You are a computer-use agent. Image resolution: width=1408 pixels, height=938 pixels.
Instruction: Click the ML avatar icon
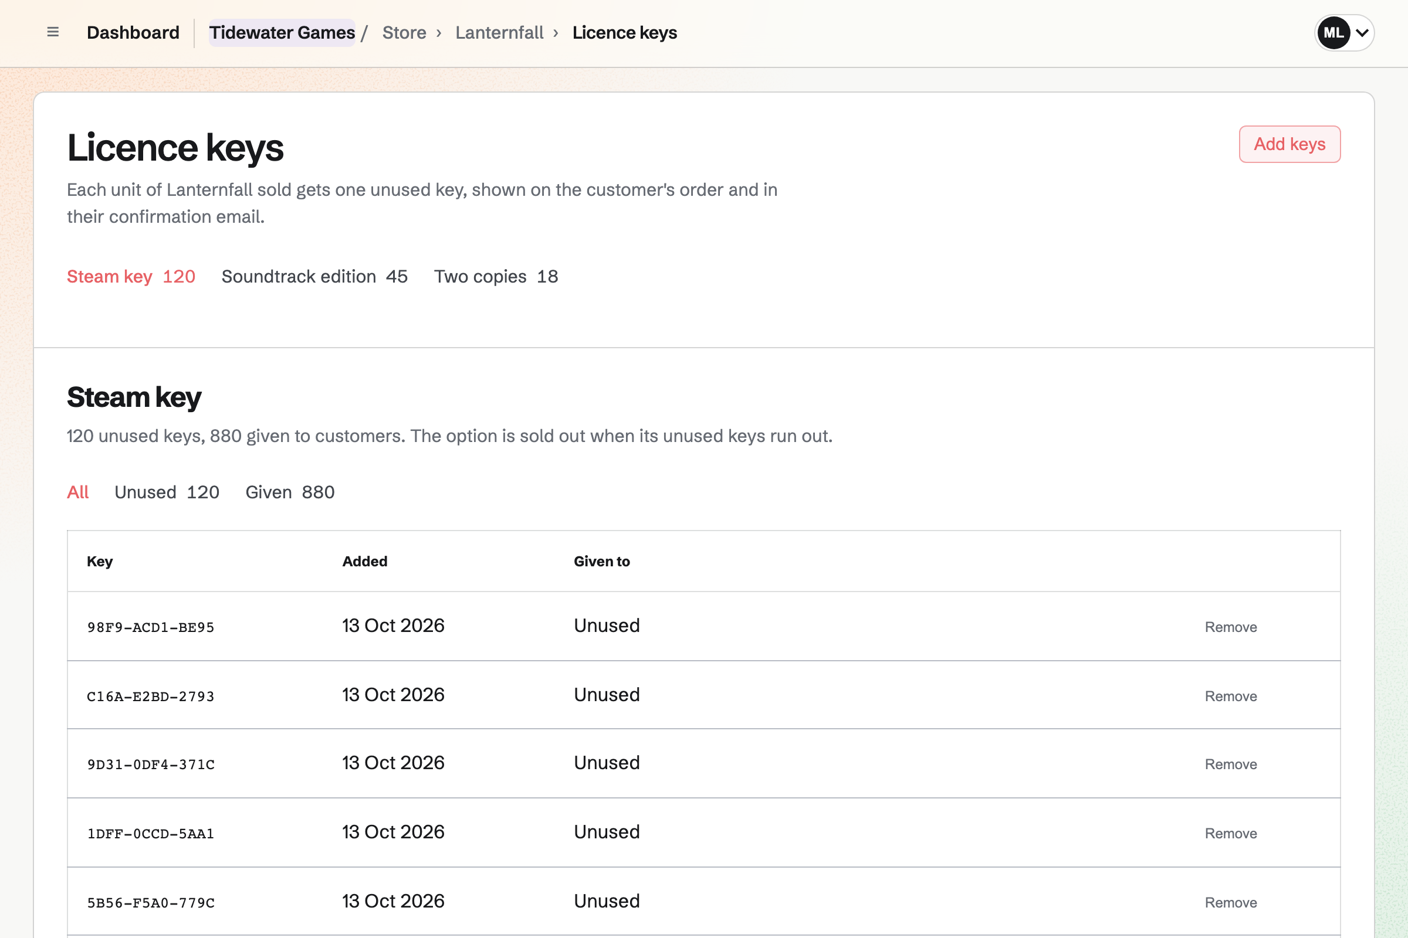[x=1333, y=33]
